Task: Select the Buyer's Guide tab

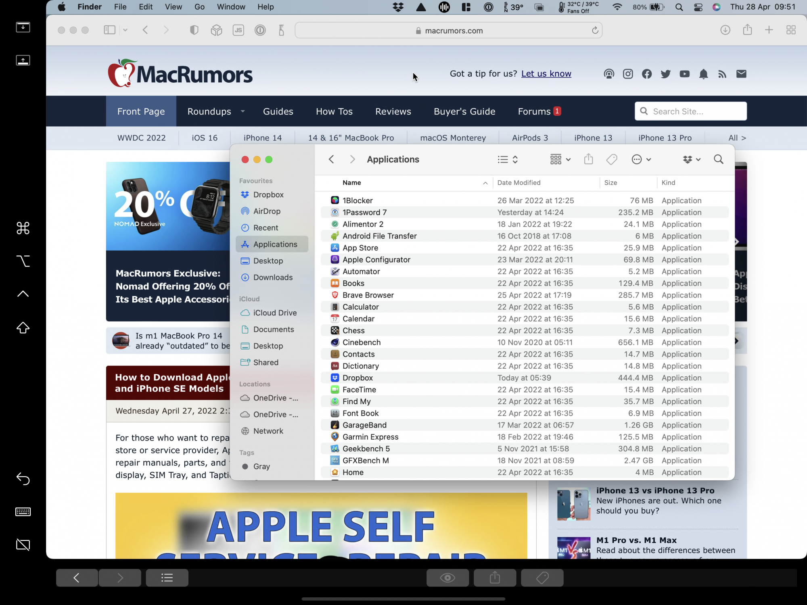Action: tap(464, 111)
